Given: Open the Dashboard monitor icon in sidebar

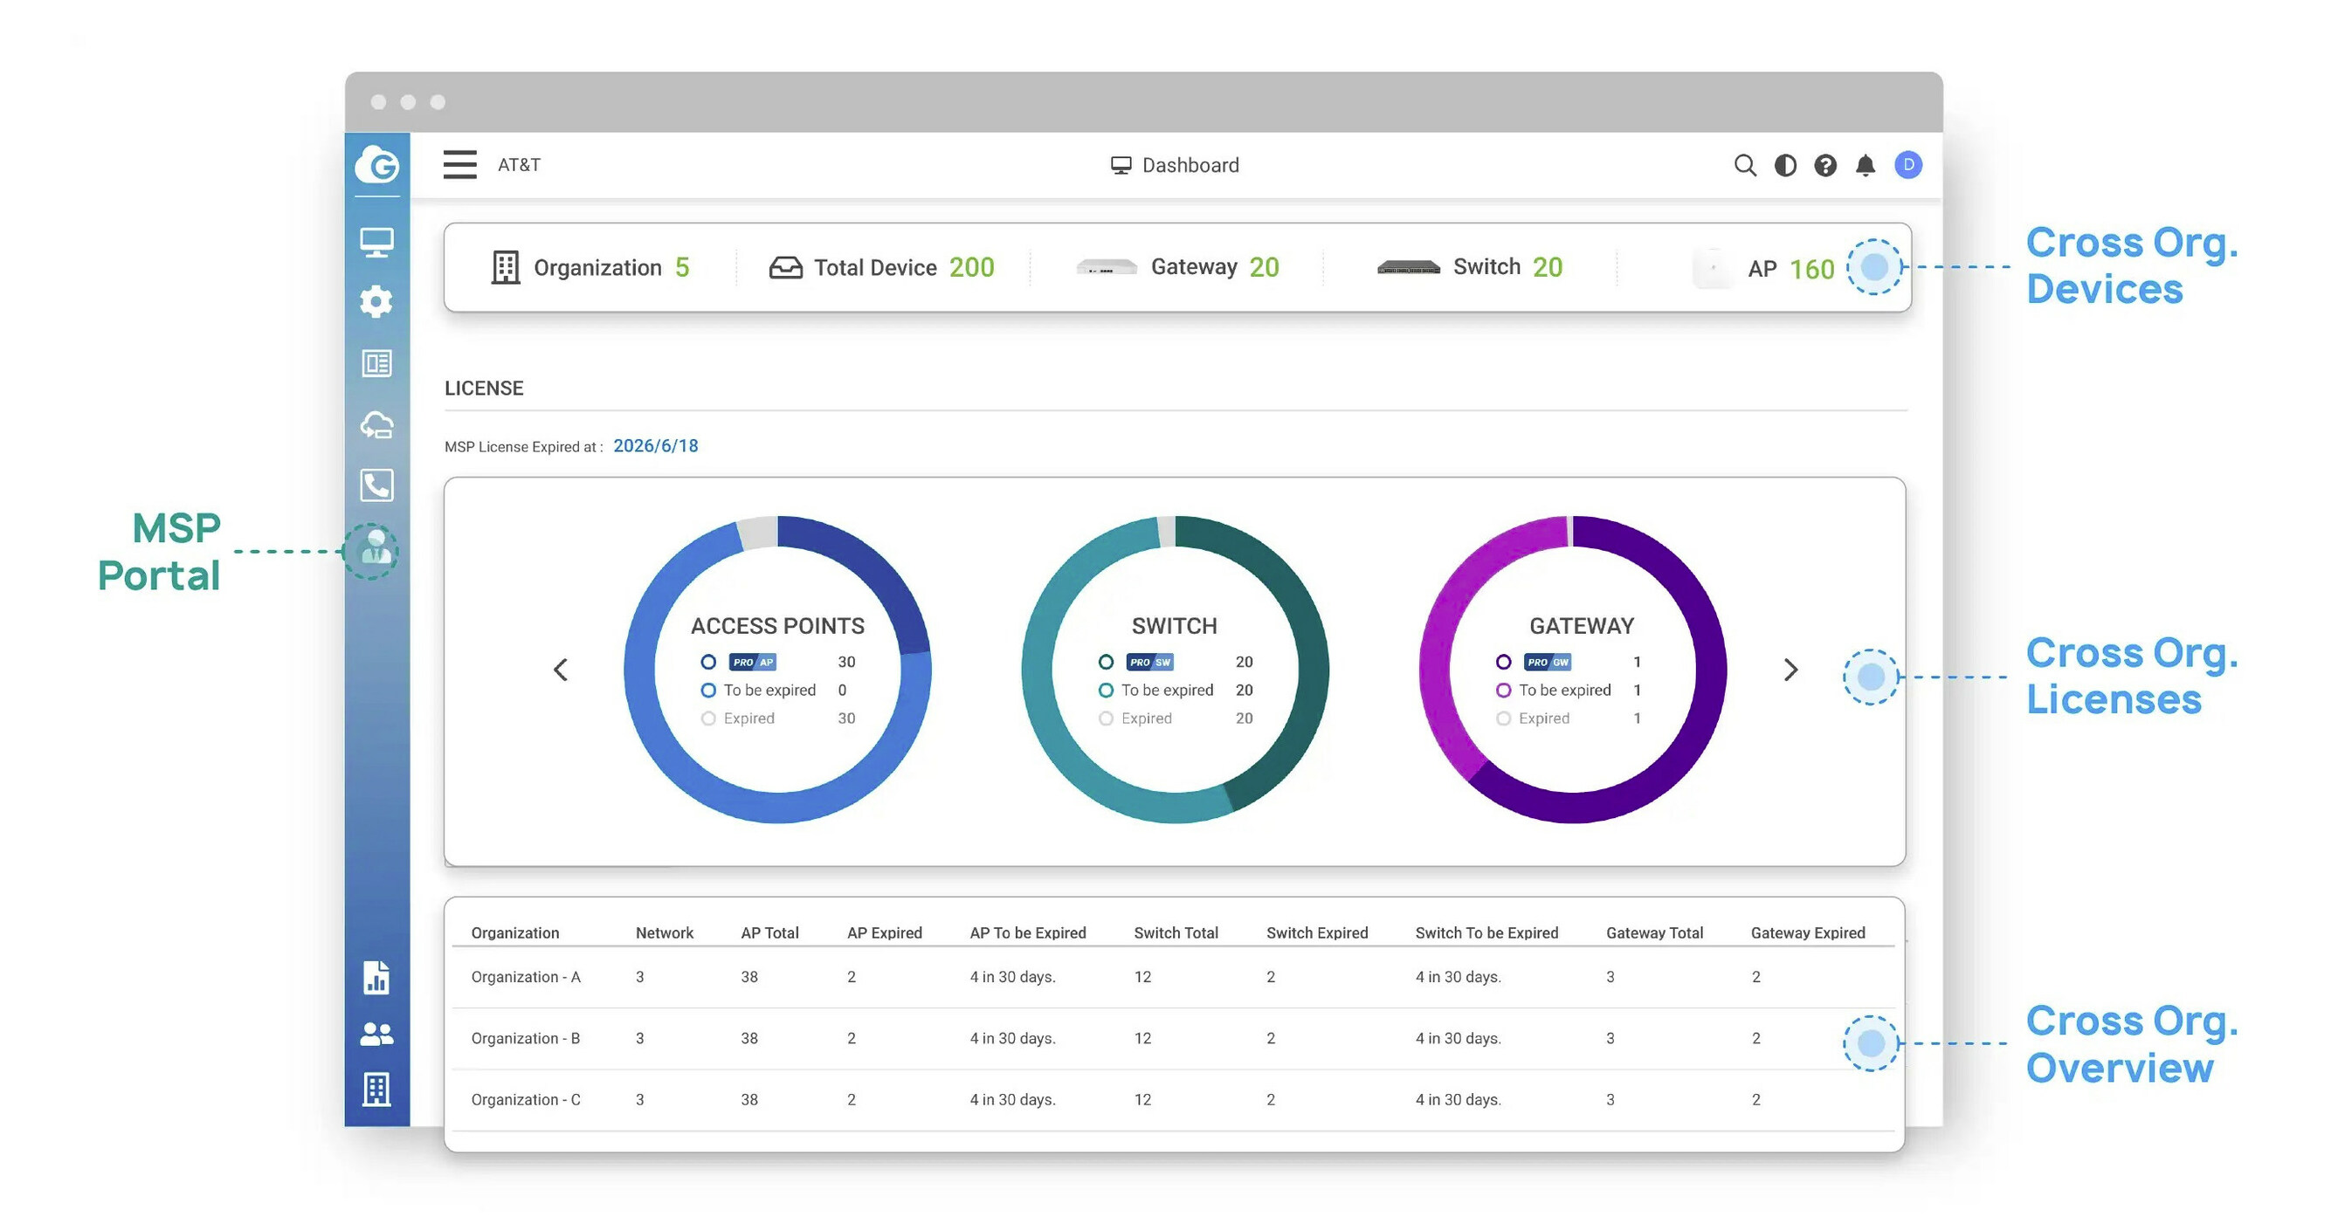Looking at the screenshot, I should [377, 241].
